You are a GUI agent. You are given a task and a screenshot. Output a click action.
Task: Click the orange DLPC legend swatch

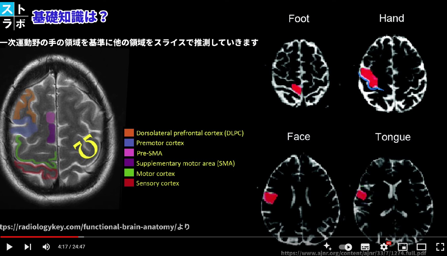(129, 133)
